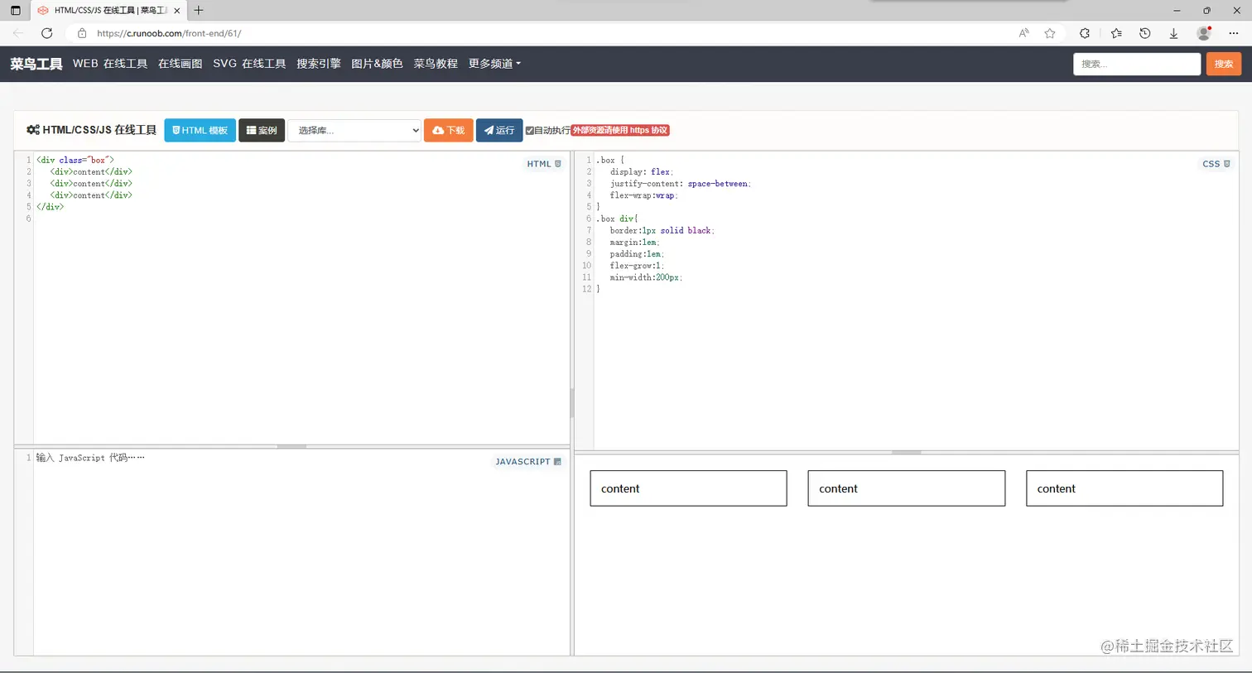
Task: Click the code line div class="box"
Action: click(75, 160)
